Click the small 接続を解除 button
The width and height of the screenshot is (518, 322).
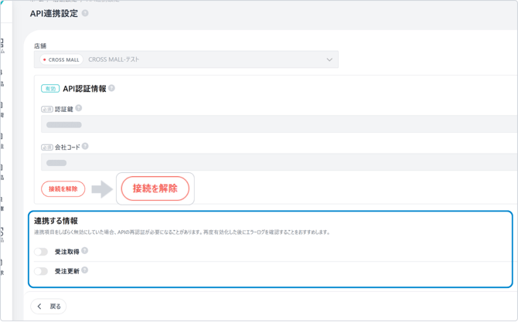pos(63,189)
